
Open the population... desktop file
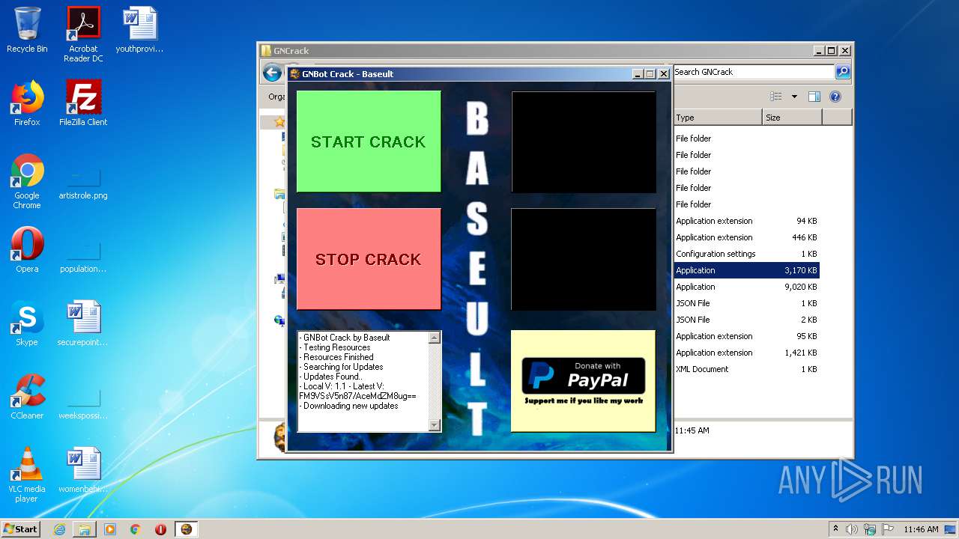click(83, 255)
